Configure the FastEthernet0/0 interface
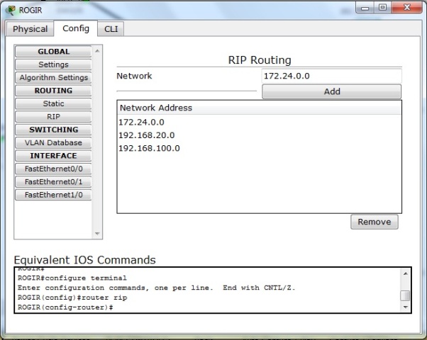This screenshot has width=427, height=340. click(53, 169)
